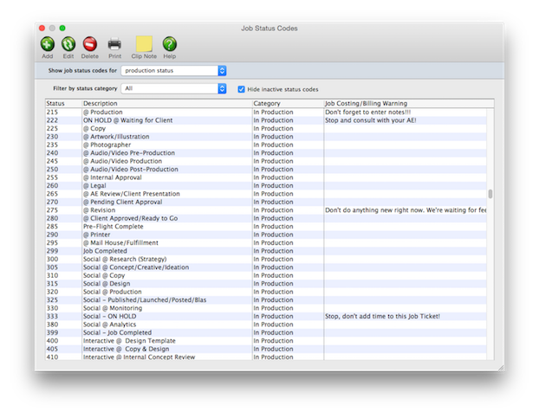This screenshot has height=418, width=539.
Task: Click the Category column header
Action: pyautogui.click(x=286, y=104)
